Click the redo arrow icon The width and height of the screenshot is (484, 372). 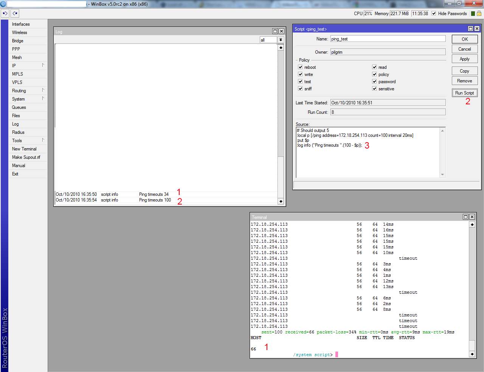(x=15, y=13)
